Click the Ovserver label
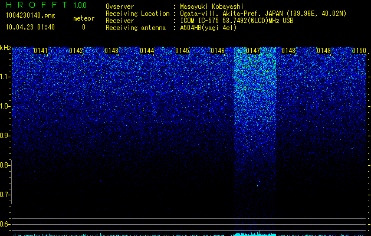Viewport: 371px width, 236px height. [120, 6]
